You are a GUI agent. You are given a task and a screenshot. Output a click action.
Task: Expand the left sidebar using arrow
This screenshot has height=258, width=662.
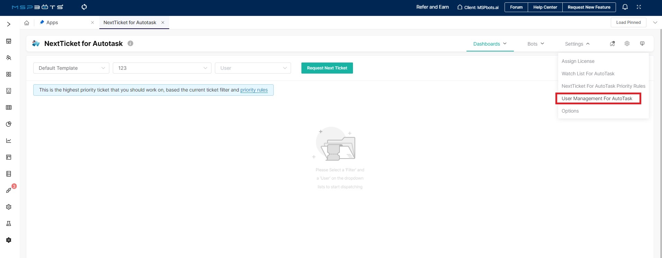pyautogui.click(x=9, y=24)
